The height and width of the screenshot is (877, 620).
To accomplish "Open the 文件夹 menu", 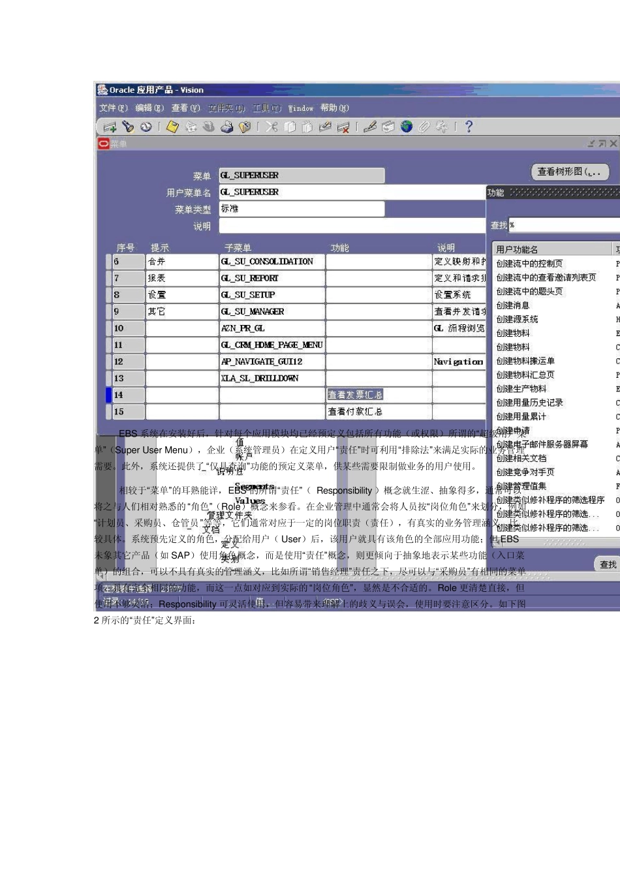I will point(226,108).
